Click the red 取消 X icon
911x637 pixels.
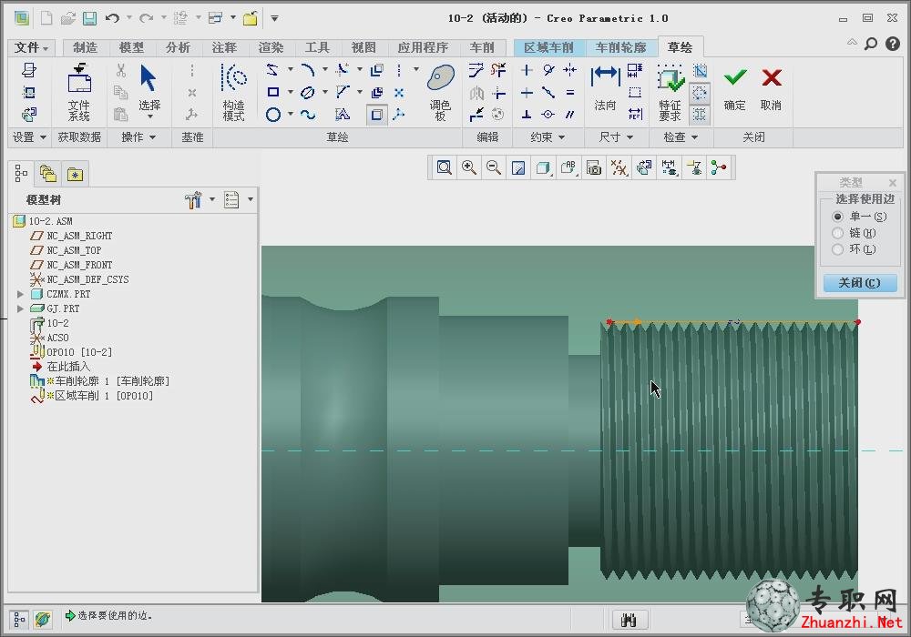click(772, 78)
